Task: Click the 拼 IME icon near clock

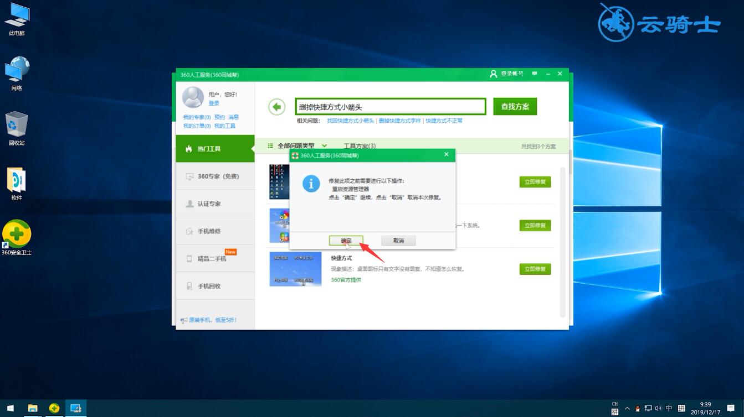Action: 681,409
